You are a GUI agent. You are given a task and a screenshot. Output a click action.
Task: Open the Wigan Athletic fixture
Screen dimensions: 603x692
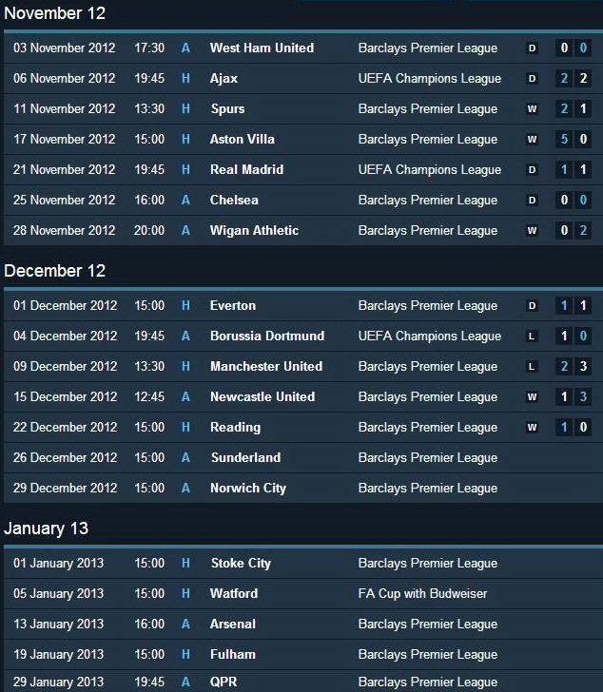[301, 230]
